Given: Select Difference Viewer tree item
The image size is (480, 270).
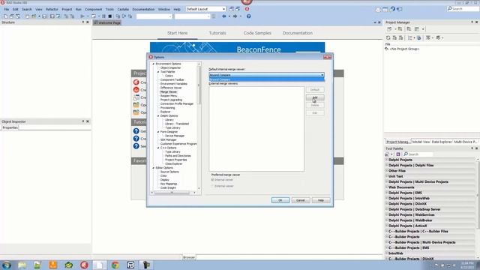Looking at the screenshot, I should point(171,88).
